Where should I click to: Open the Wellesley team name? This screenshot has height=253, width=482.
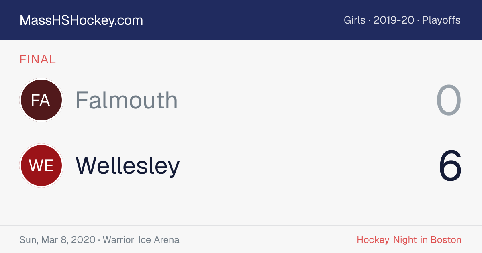pyautogui.click(x=128, y=165)
